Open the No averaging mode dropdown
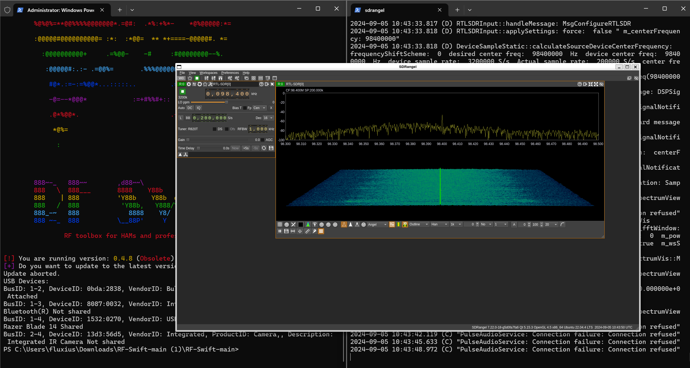This screenshot has height=368, width=690. point(486,225)
